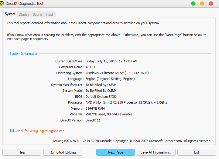Click English (Regional Setting: English) value
Image resolution: width=219 pixels, height=159 pixels.
coord(110,79)
